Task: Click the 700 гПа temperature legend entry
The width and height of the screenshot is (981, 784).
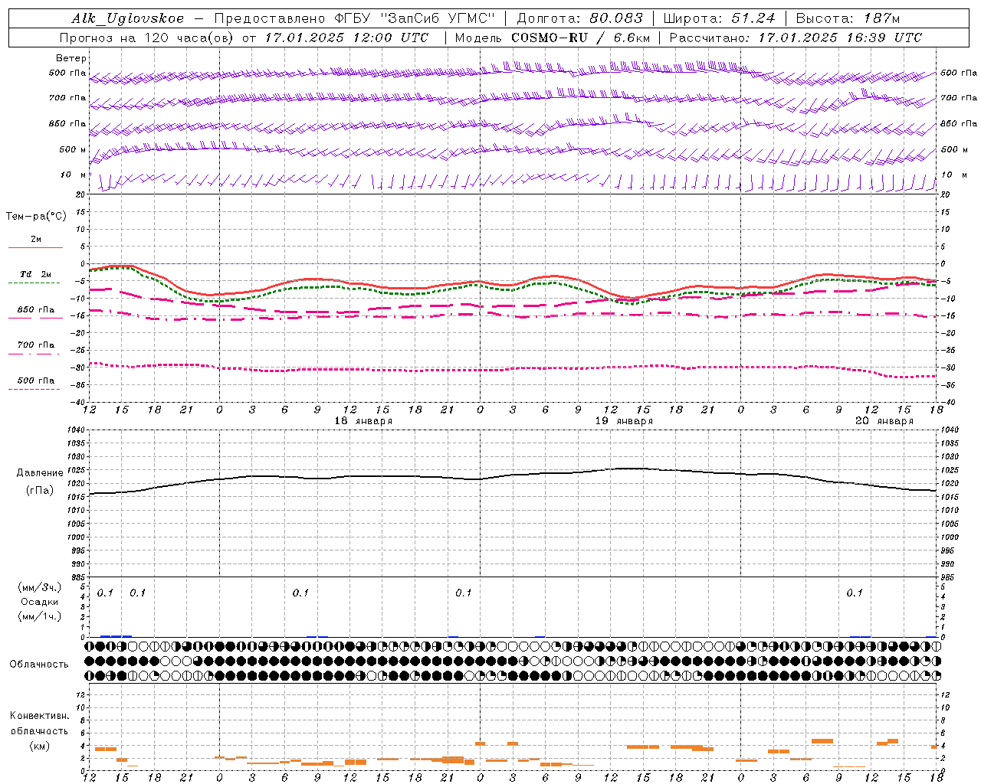Action: click(36, 345)
